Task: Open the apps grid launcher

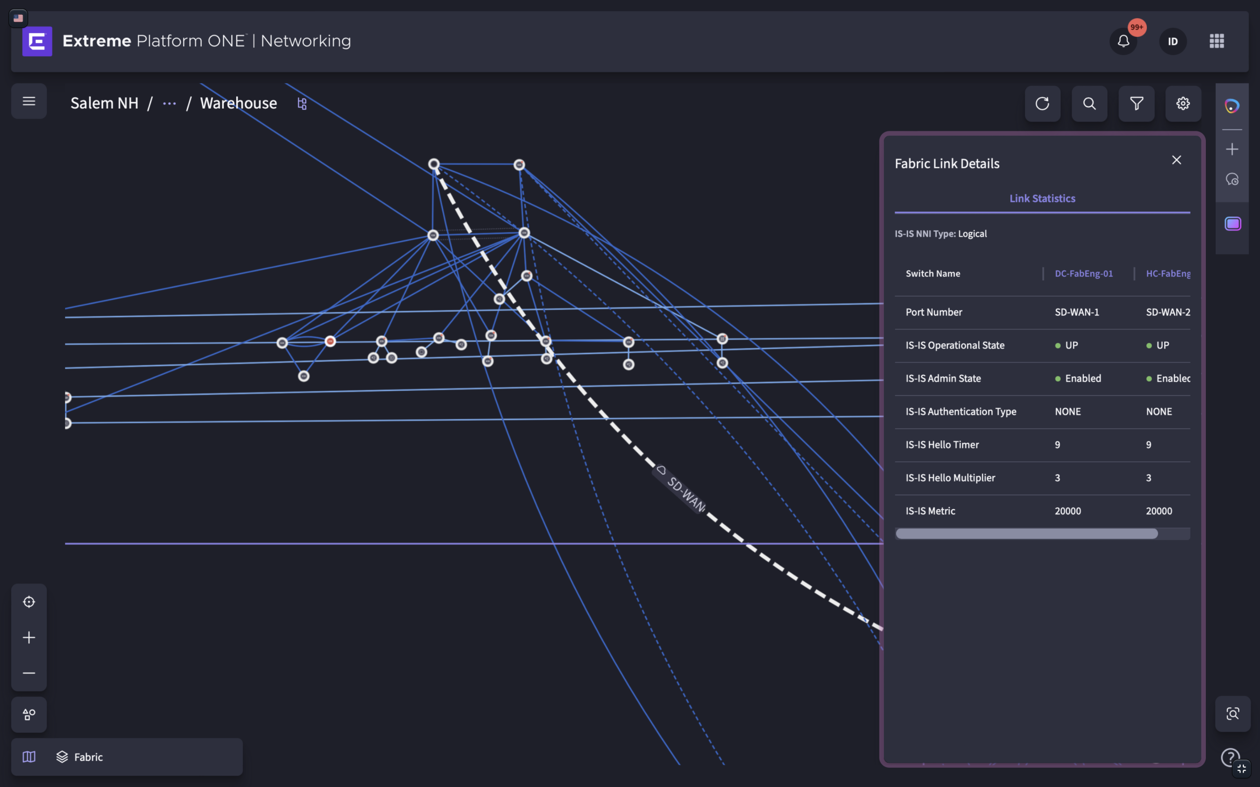Action: pos(1217,41)
